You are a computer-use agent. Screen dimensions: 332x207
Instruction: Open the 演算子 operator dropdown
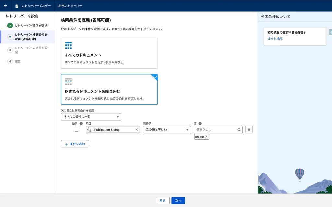pos(167,130)
